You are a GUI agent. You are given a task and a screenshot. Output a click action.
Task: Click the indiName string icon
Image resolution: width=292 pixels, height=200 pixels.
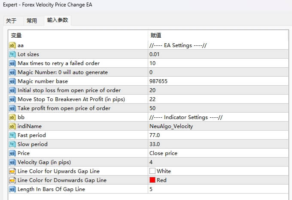12,126
